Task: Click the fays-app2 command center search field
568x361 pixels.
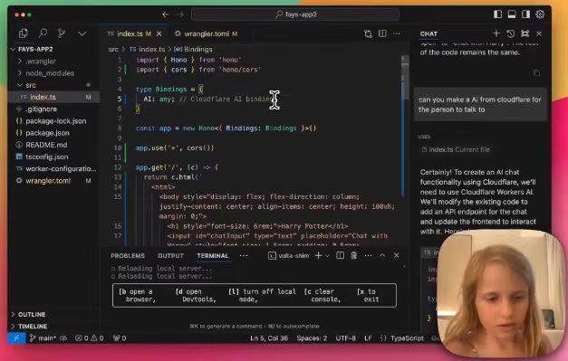Action: tap(295, 14)
